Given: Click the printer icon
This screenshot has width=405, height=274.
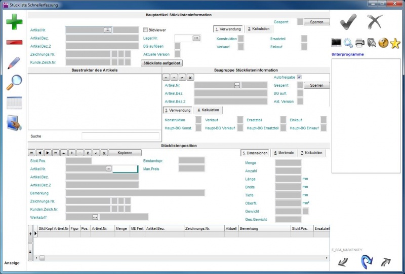Looking at the screenshot, I should point(360,43).
